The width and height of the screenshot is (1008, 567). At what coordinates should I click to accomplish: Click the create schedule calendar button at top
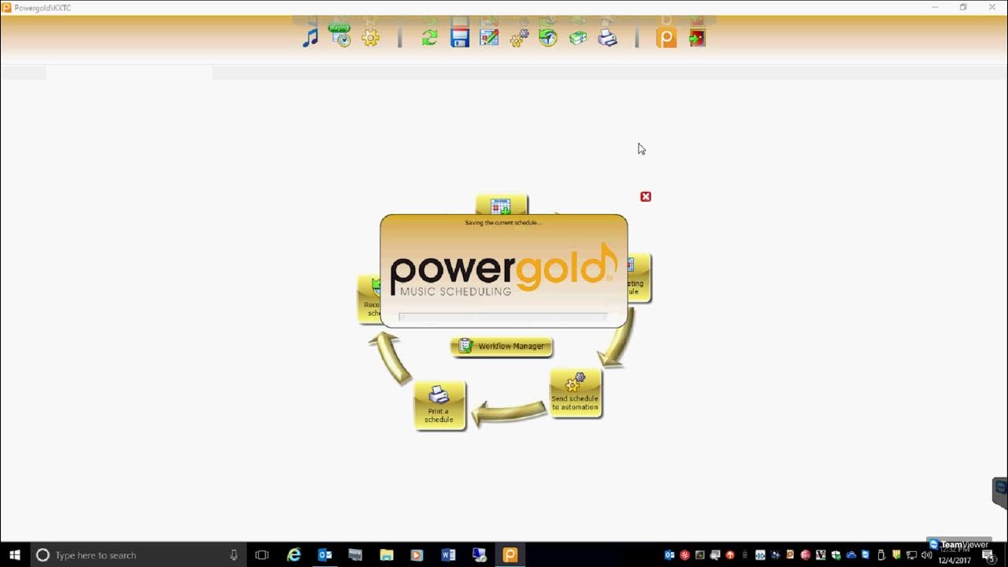502,205
